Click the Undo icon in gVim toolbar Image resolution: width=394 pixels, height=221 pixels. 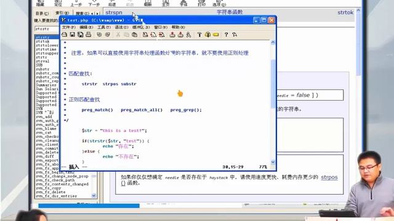(99, 34)
